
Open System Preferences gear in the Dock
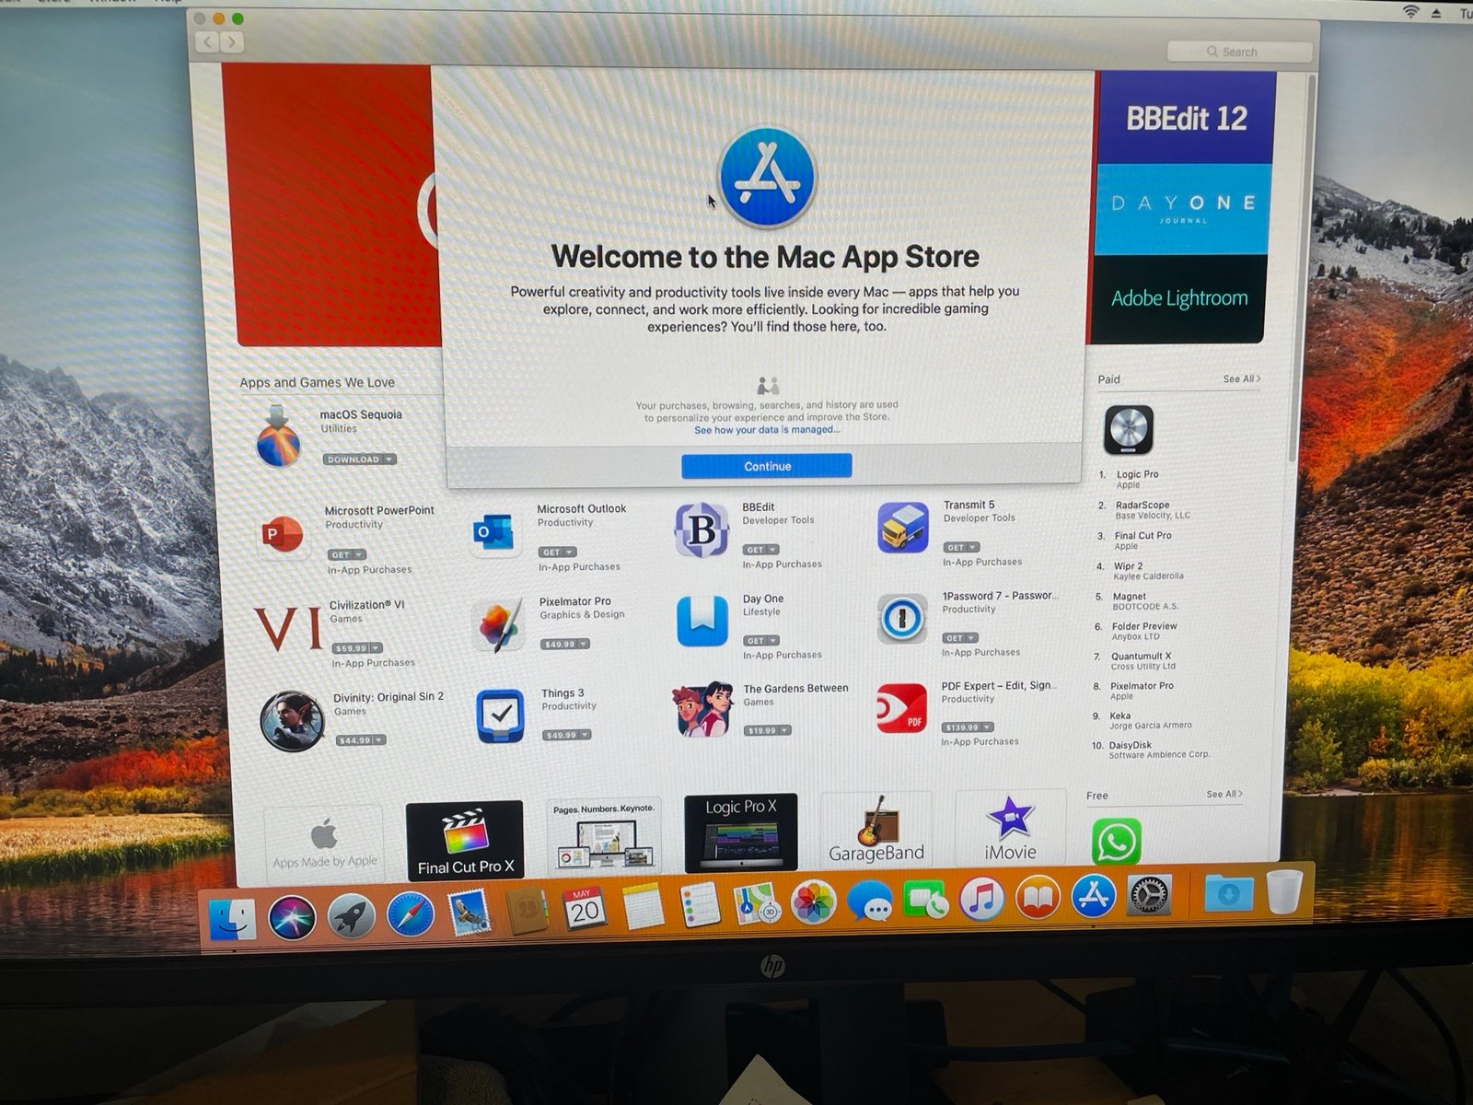point(1149,893)
